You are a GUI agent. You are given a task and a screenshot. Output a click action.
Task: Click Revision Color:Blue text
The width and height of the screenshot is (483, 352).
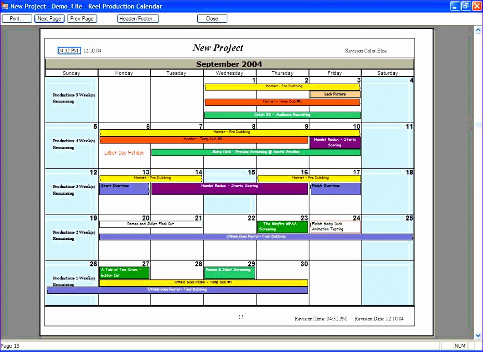tap(366, 51)
